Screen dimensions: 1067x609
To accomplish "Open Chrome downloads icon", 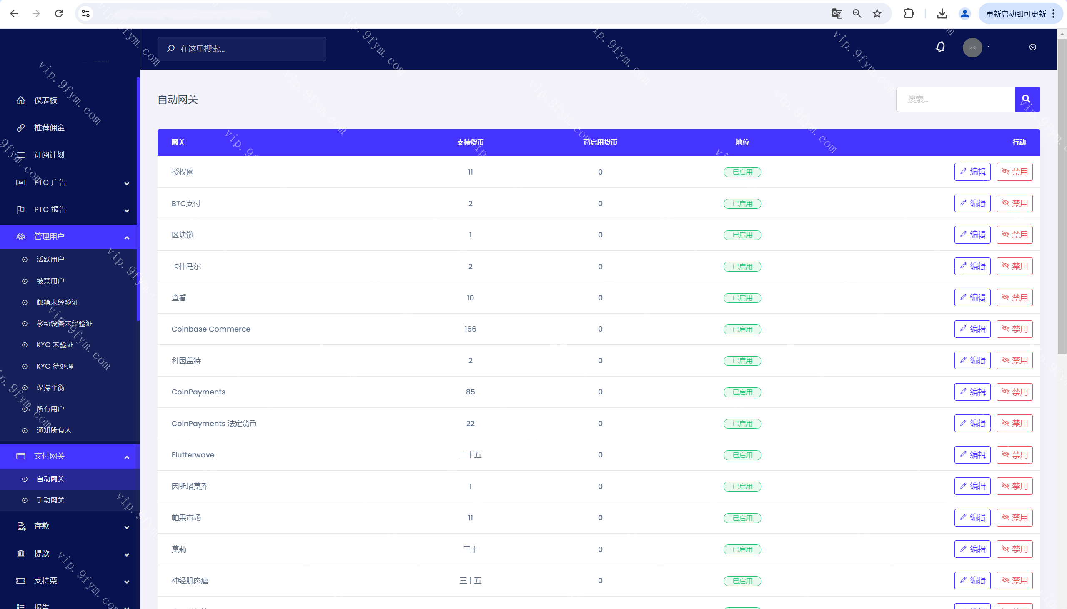I will click(942, 14).
